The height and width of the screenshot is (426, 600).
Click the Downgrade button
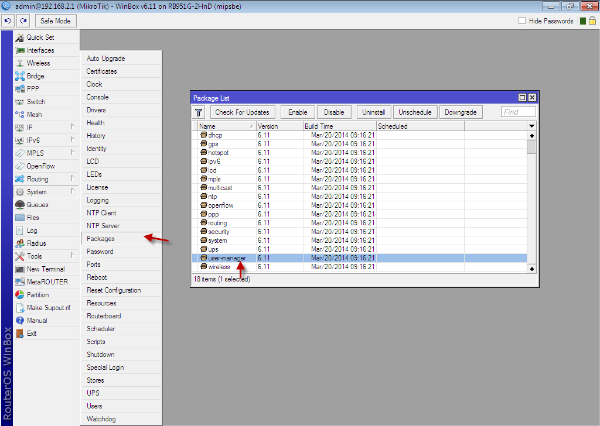click(461, 112)
